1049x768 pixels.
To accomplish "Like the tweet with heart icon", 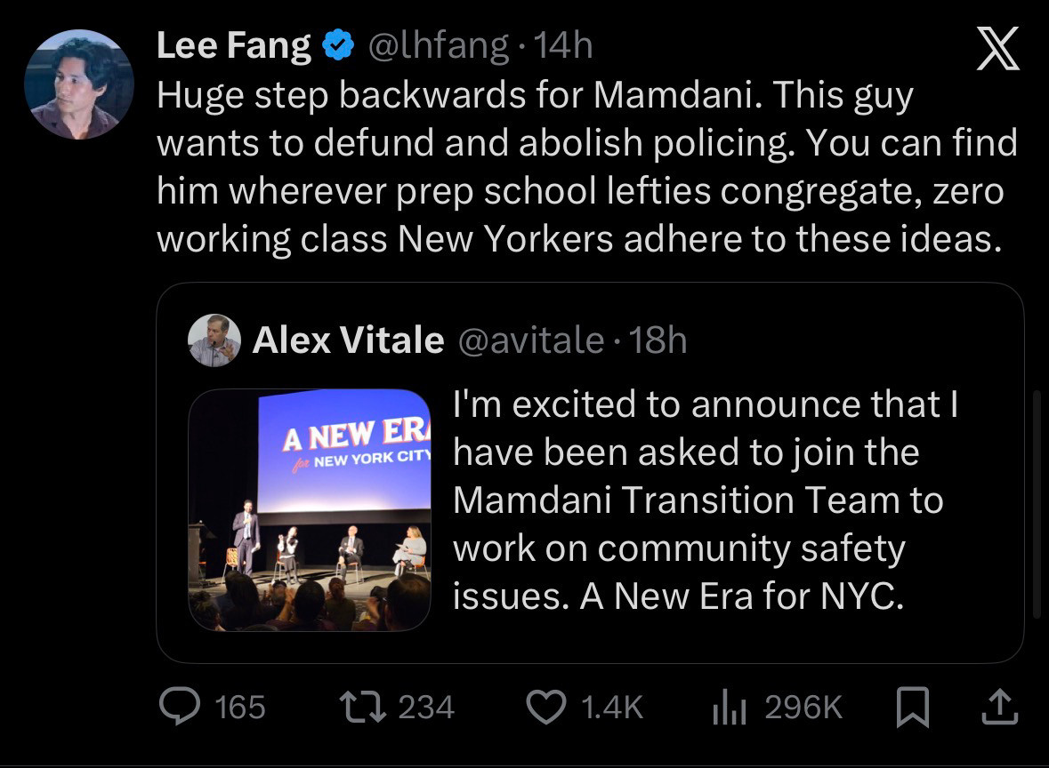I will (547, 707).
